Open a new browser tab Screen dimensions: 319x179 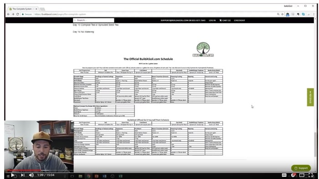[x=42, y=9]
